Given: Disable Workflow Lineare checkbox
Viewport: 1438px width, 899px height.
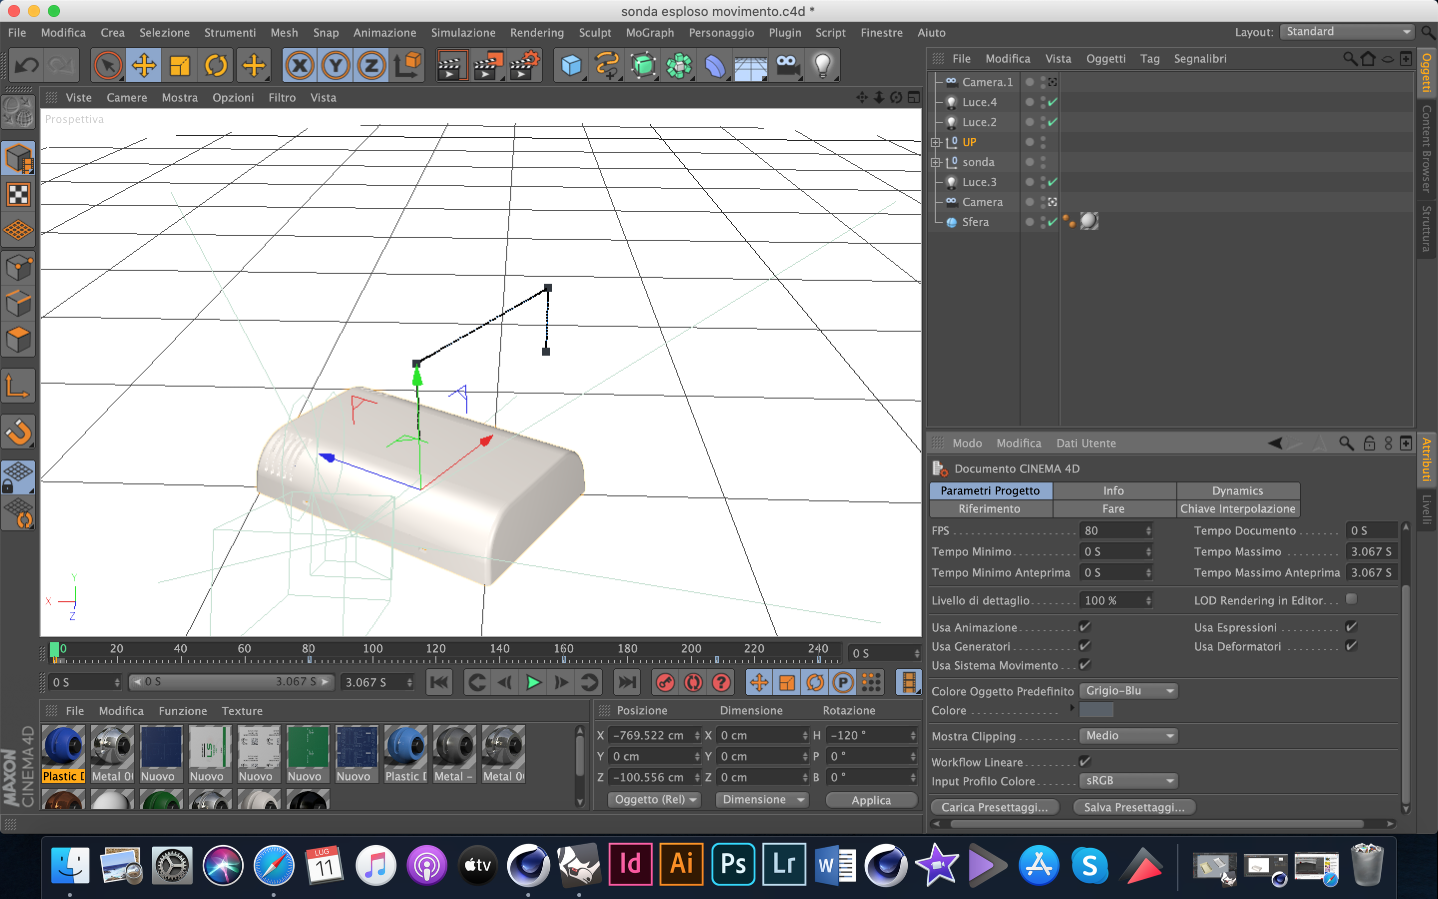Looking at the screenshot, I should coord(1084,762).
